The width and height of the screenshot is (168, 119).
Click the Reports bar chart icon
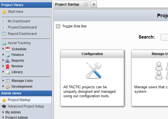(x=8, y=61)
